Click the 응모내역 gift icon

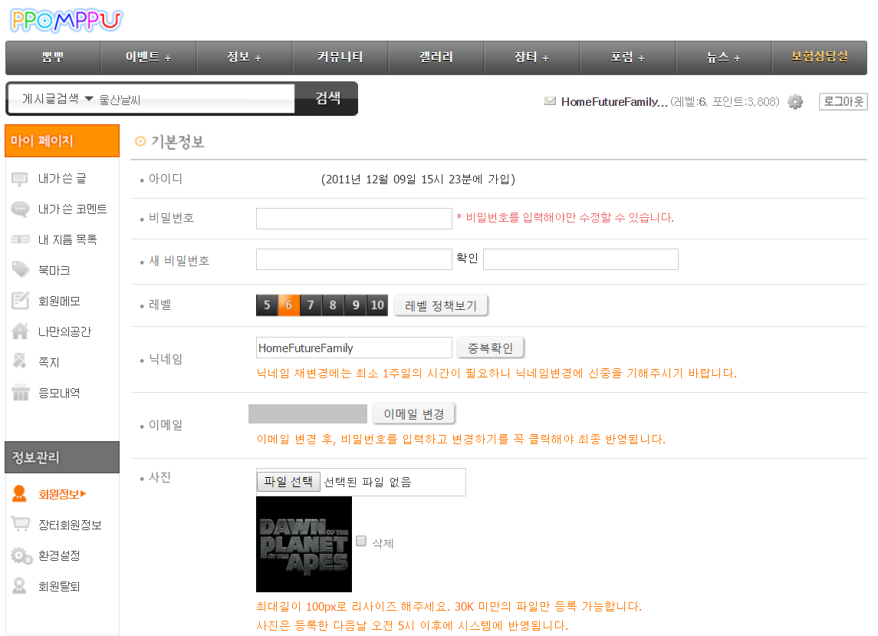(21, 393)
